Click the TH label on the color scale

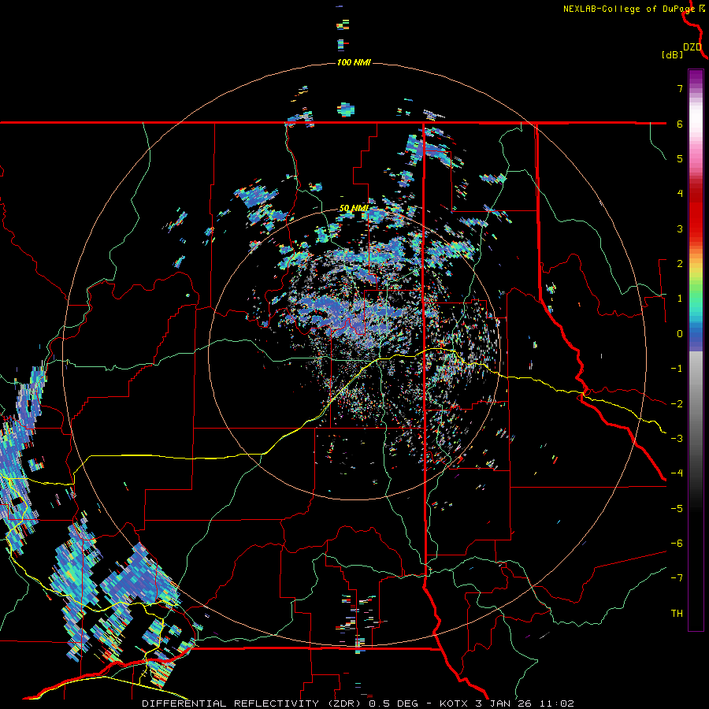[677, 614]
